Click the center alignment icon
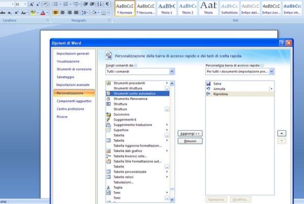 coord(62,12)
